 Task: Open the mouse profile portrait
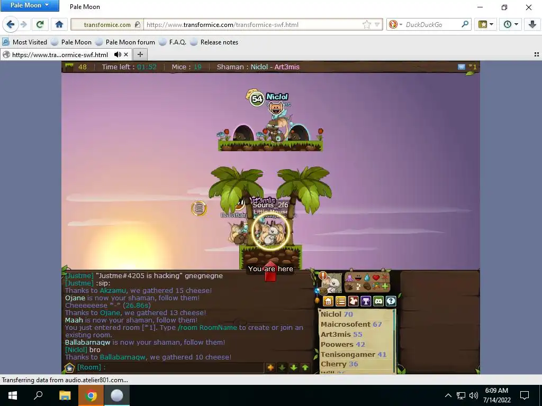332,282
